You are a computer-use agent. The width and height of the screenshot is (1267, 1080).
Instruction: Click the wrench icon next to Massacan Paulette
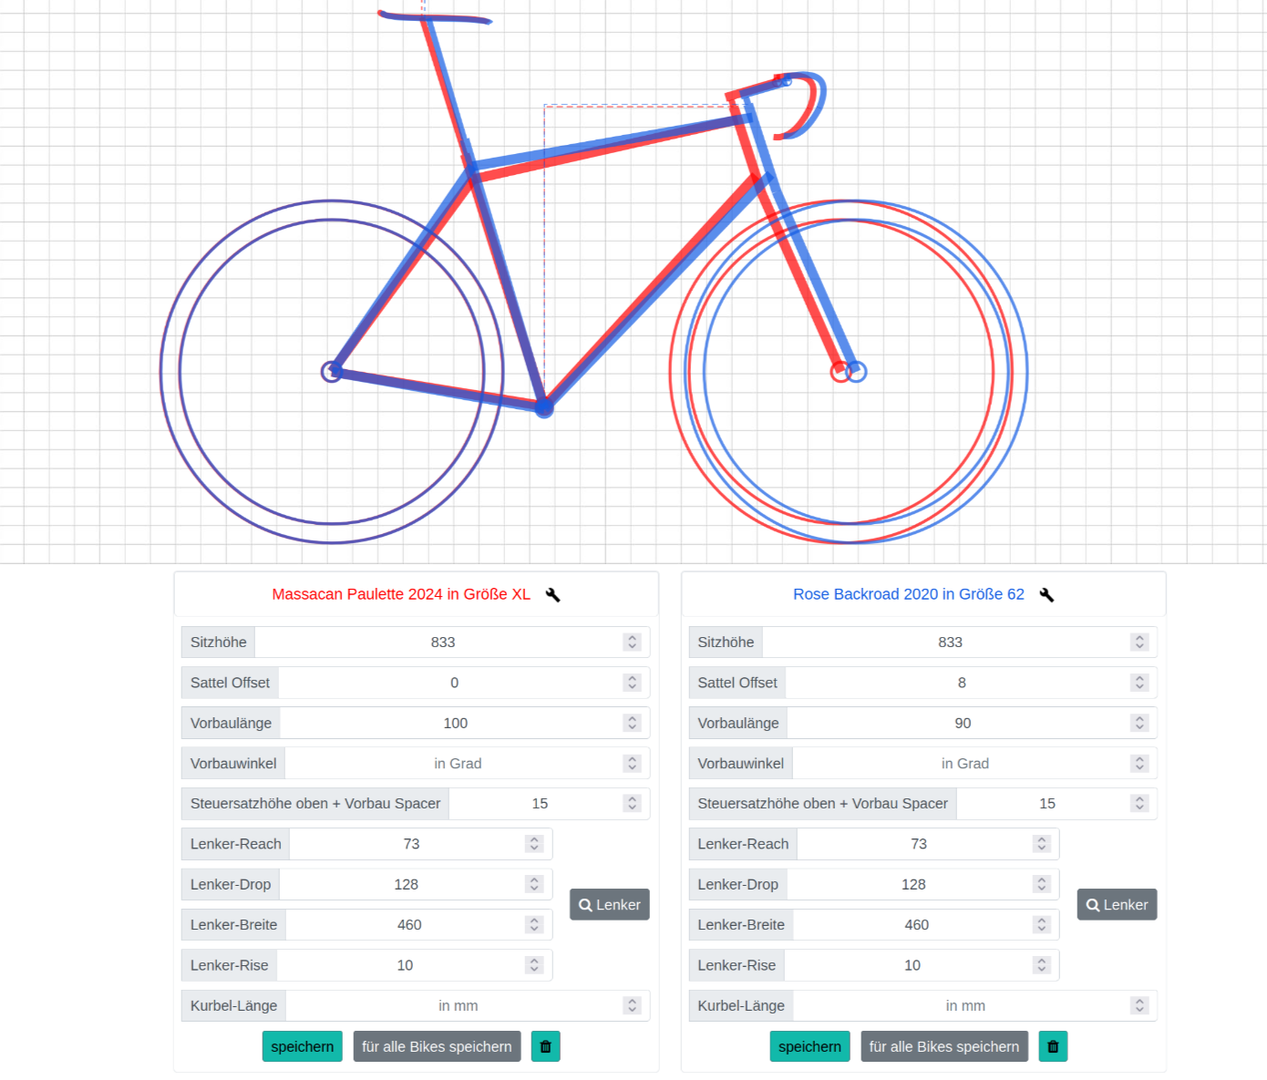click(x=552, y=595)
